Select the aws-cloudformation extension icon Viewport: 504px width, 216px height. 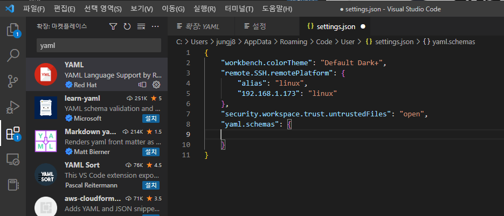[46, 206]
